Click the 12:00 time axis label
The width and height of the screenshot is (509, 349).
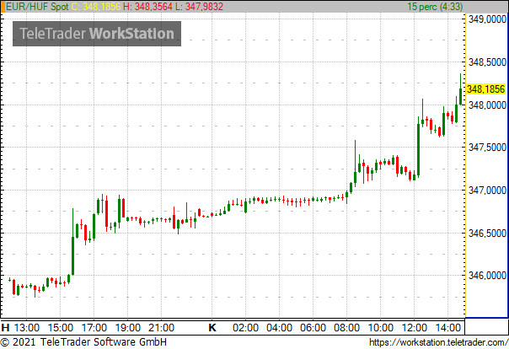[x=415, y=328]
